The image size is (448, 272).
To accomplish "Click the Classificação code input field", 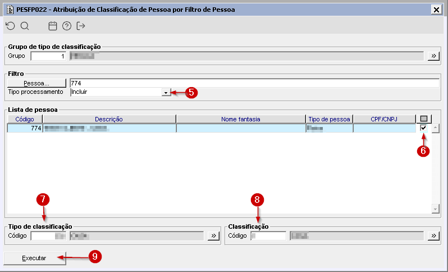I will click(x=268, y=236).
